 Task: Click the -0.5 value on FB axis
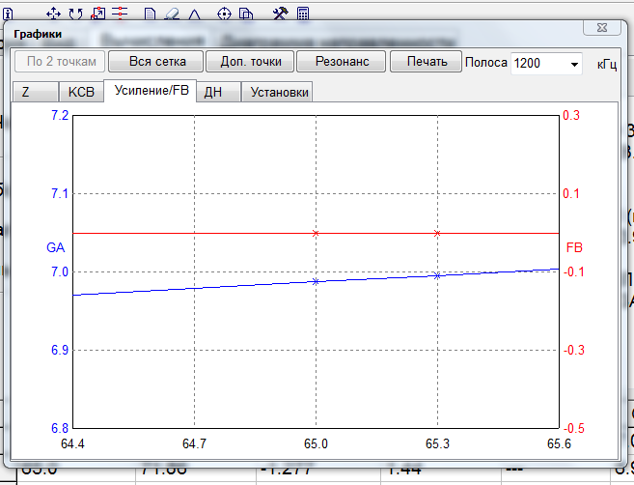point(574,428)
